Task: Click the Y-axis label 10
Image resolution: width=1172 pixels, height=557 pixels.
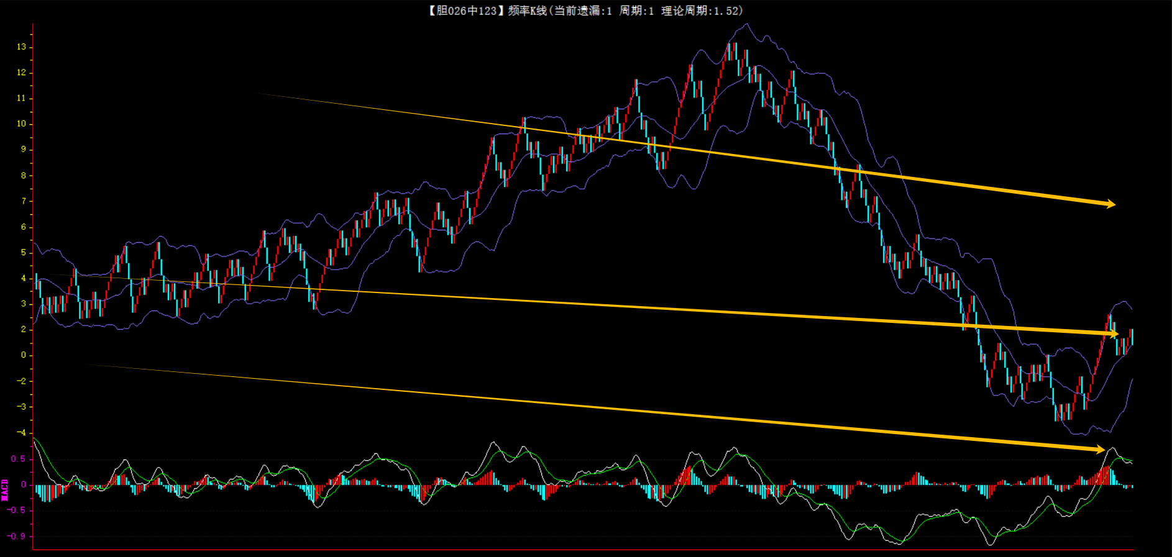Action: point(22,124)
